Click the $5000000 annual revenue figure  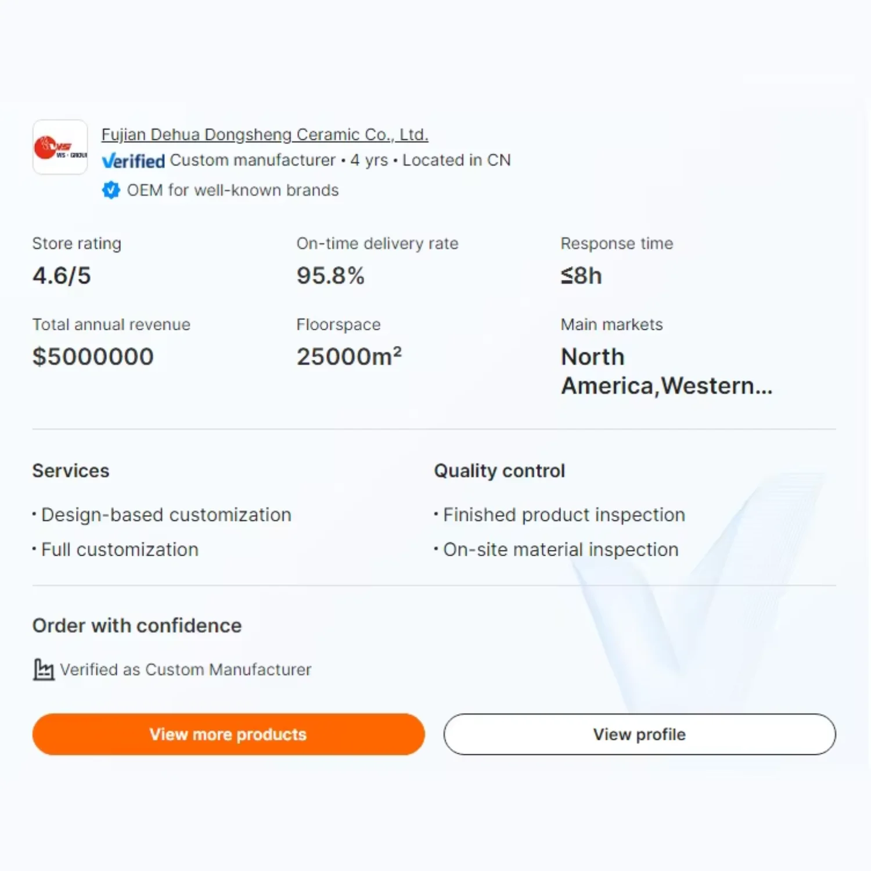coord(93,357)
